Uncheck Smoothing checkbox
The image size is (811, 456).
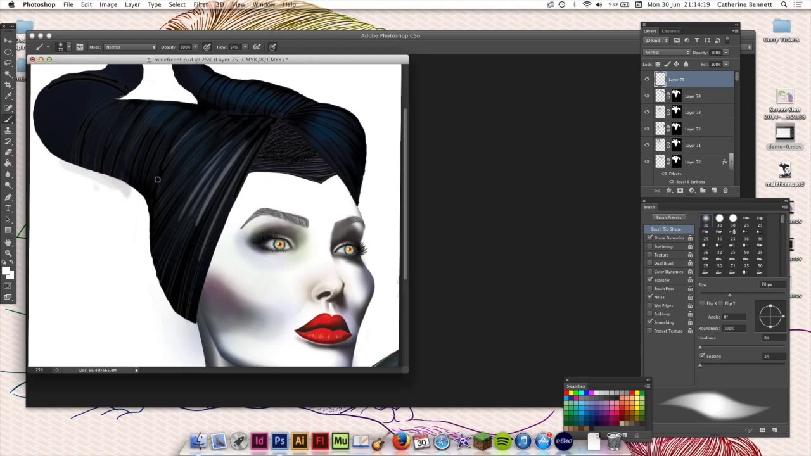click(x=649, y=322)
